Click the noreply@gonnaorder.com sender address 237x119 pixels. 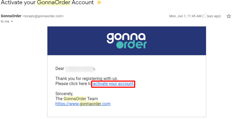click(43, 16)
